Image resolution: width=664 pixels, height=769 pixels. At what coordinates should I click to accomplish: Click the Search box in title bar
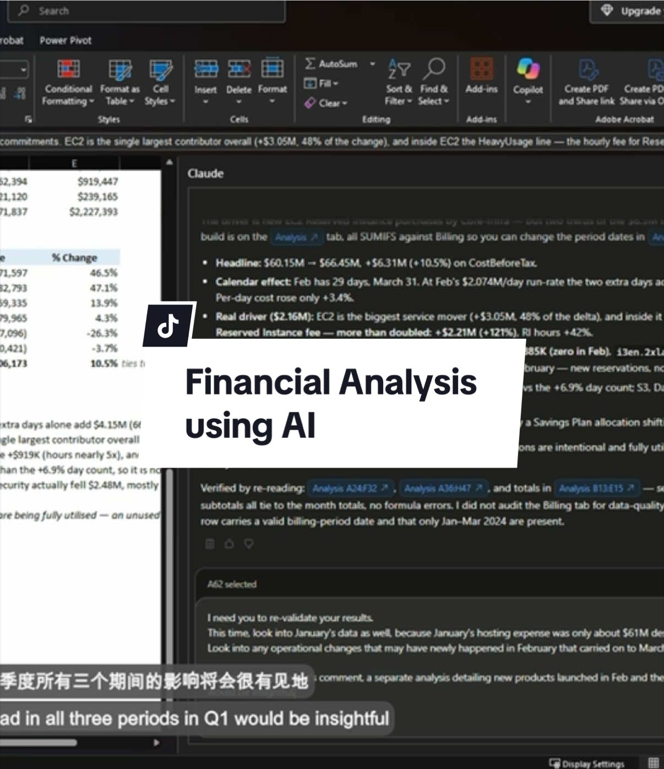(146, 11)
